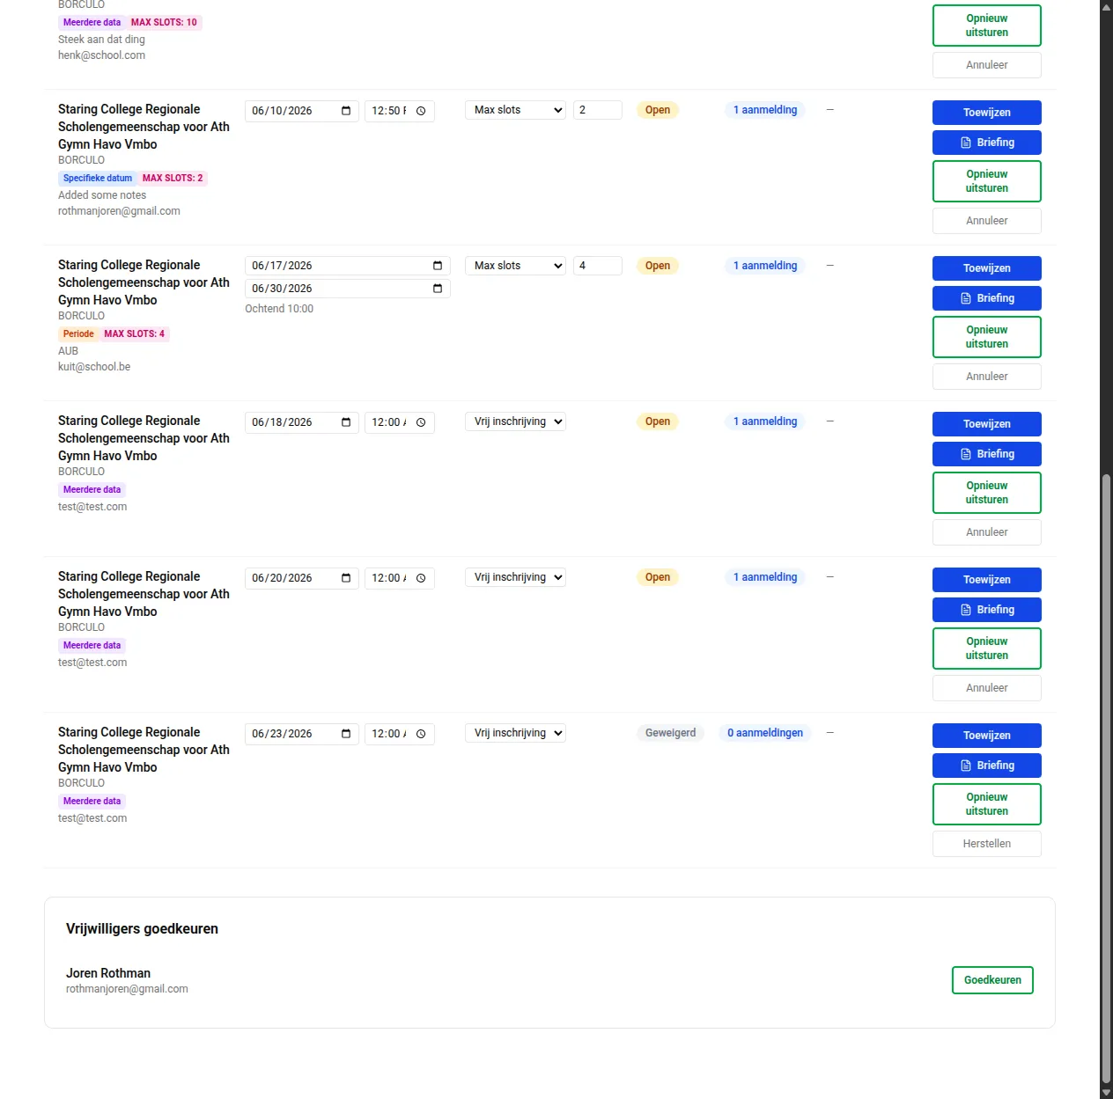Click Opnieuw uitsturen in the 06/18/2026 row
Viewport: 1113px width, 1099px height.
point(987,493)
